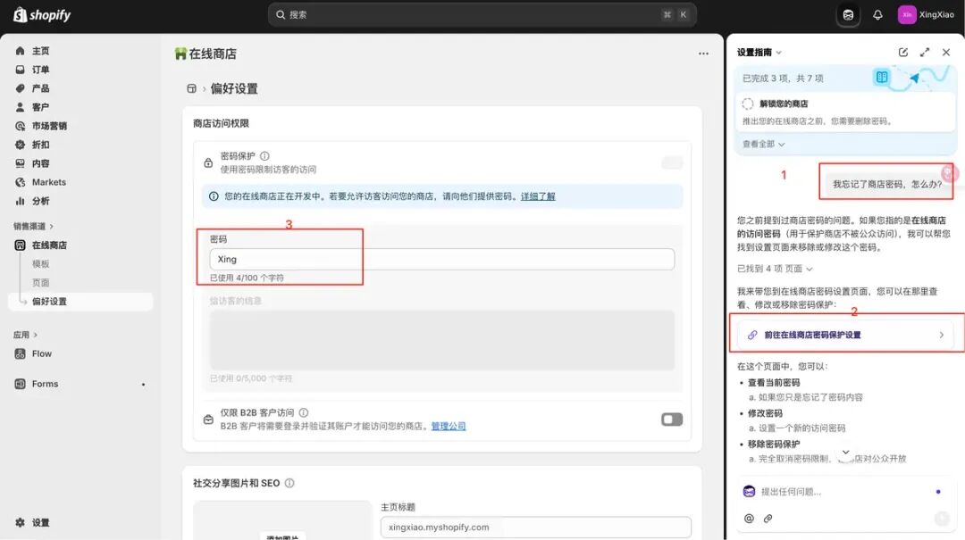Image resolution: width=965 pixels, height=540 pixels.
Task: Click the info icon next to 仅限 B2B 客户访问
Action: click(x=304, y=413)
